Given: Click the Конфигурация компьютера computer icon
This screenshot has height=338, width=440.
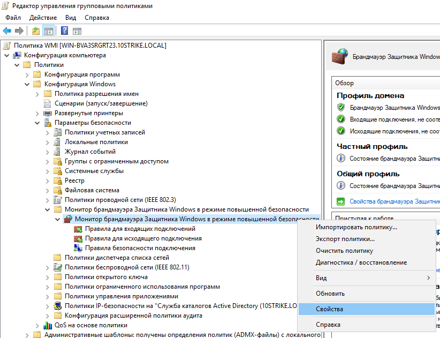Looking at the screenshot, I should [x=17, y=55].
